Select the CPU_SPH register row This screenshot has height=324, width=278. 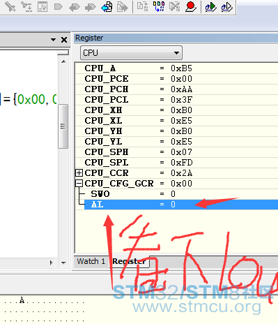(x=176, y=152)
